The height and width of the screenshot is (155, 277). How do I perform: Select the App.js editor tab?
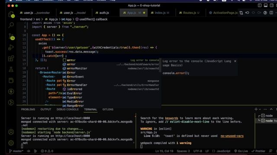134,13
